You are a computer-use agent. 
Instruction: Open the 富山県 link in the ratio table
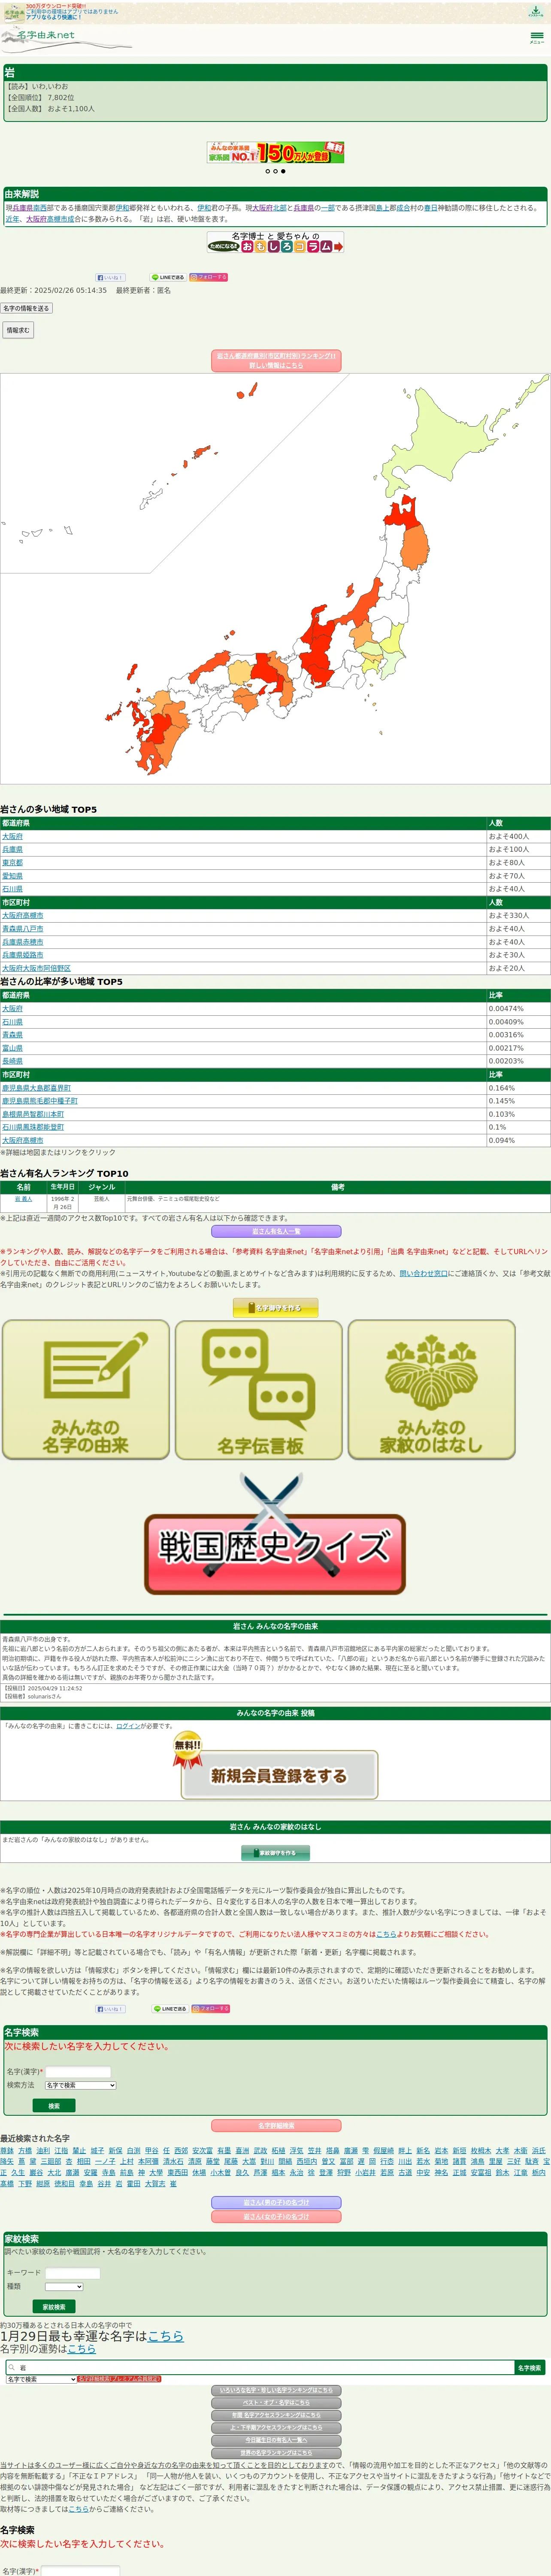click(x=12, y=1048)
